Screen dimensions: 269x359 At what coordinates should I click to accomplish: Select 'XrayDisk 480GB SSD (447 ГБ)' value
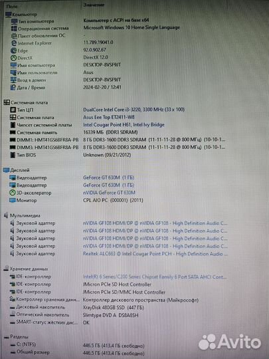pos(113,308)
